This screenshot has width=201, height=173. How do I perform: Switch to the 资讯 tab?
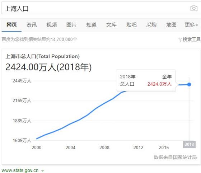(x=32, y=25)
